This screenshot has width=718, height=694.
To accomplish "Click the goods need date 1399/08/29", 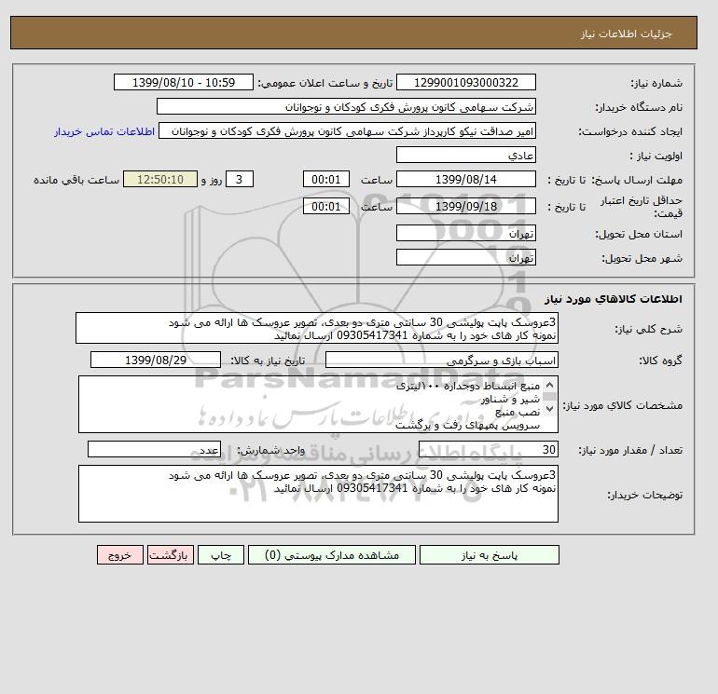I will 155,360.
